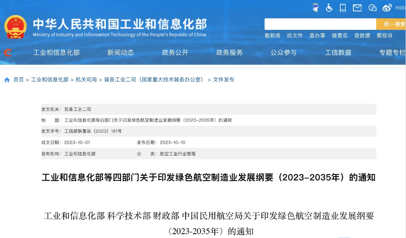Click the 成文日期 value 2023-10-01
The height and width of the screenshot is (238, 406).
point(77,142)
